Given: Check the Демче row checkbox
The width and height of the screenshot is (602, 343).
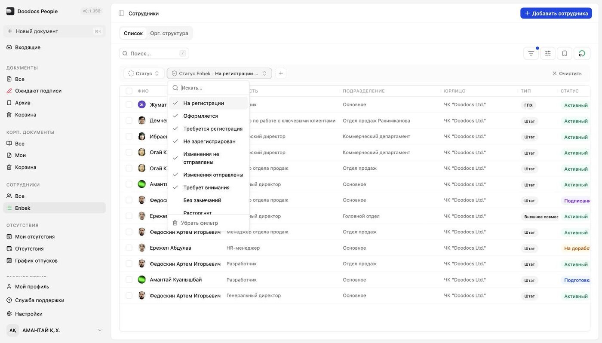Looking at the screenshot, I should 129,120.
